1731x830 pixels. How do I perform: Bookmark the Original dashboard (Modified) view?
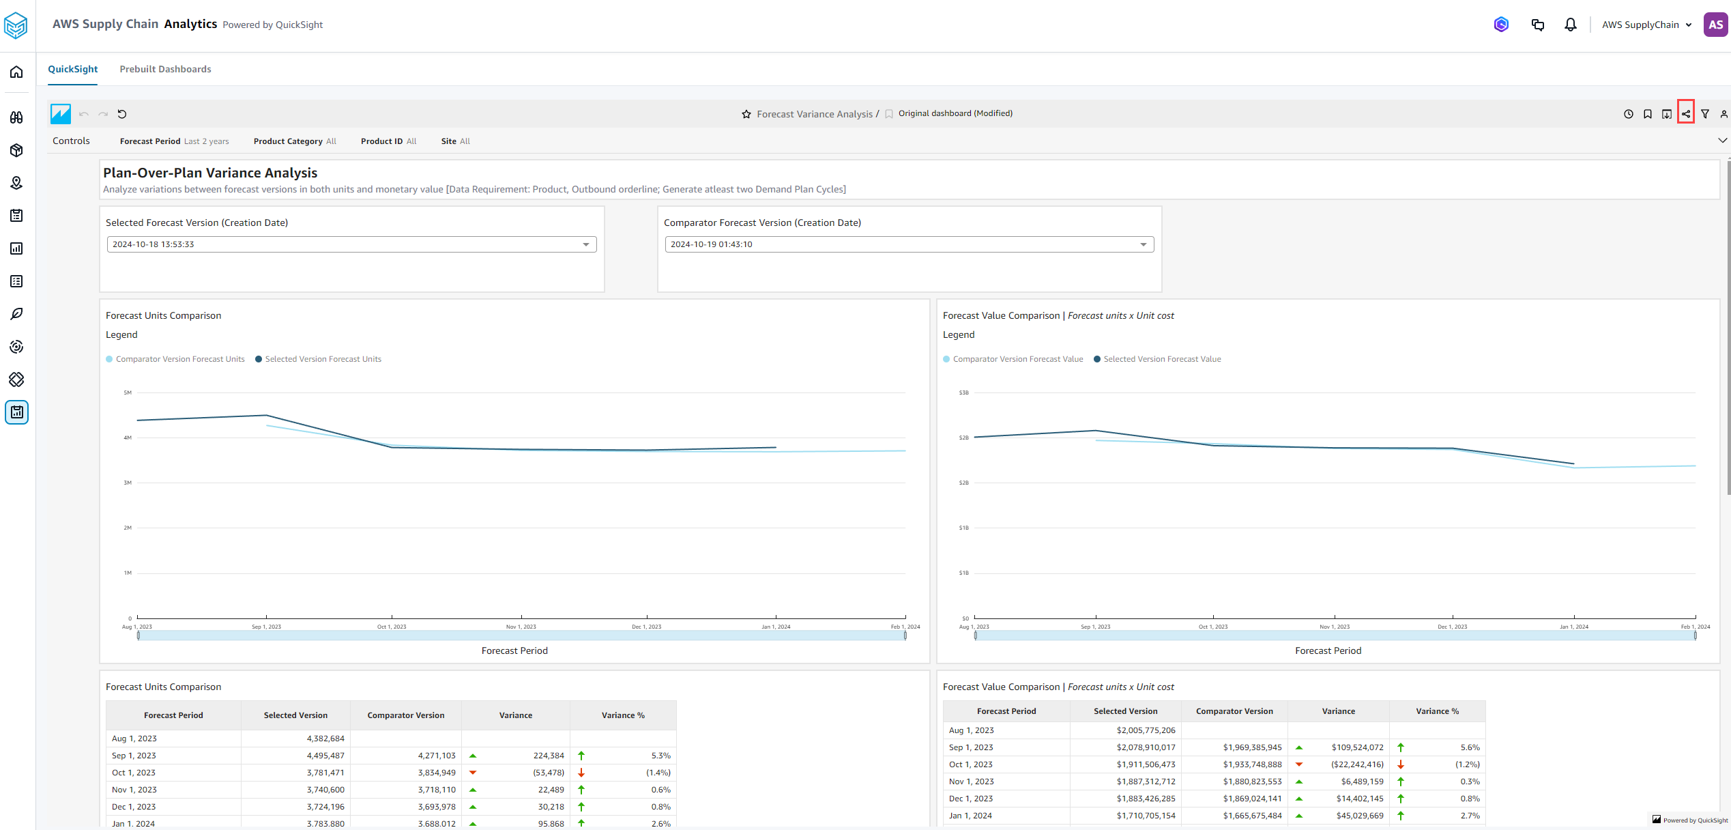click(888, 113)
